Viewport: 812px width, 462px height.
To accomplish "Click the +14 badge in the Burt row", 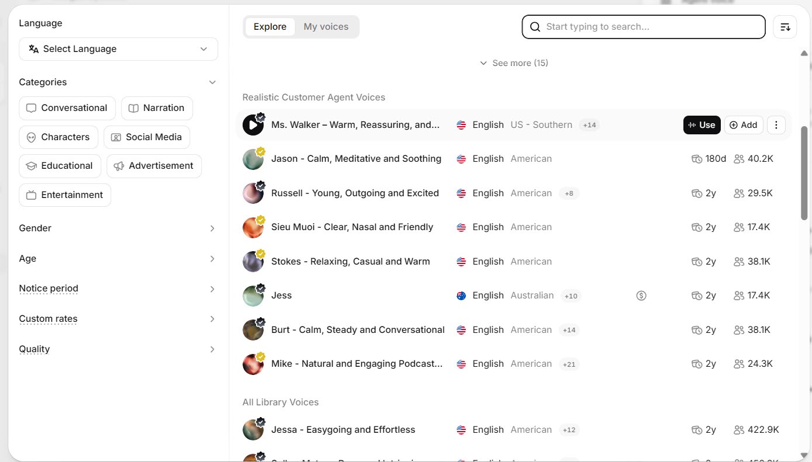I will (x=569, y=330).
